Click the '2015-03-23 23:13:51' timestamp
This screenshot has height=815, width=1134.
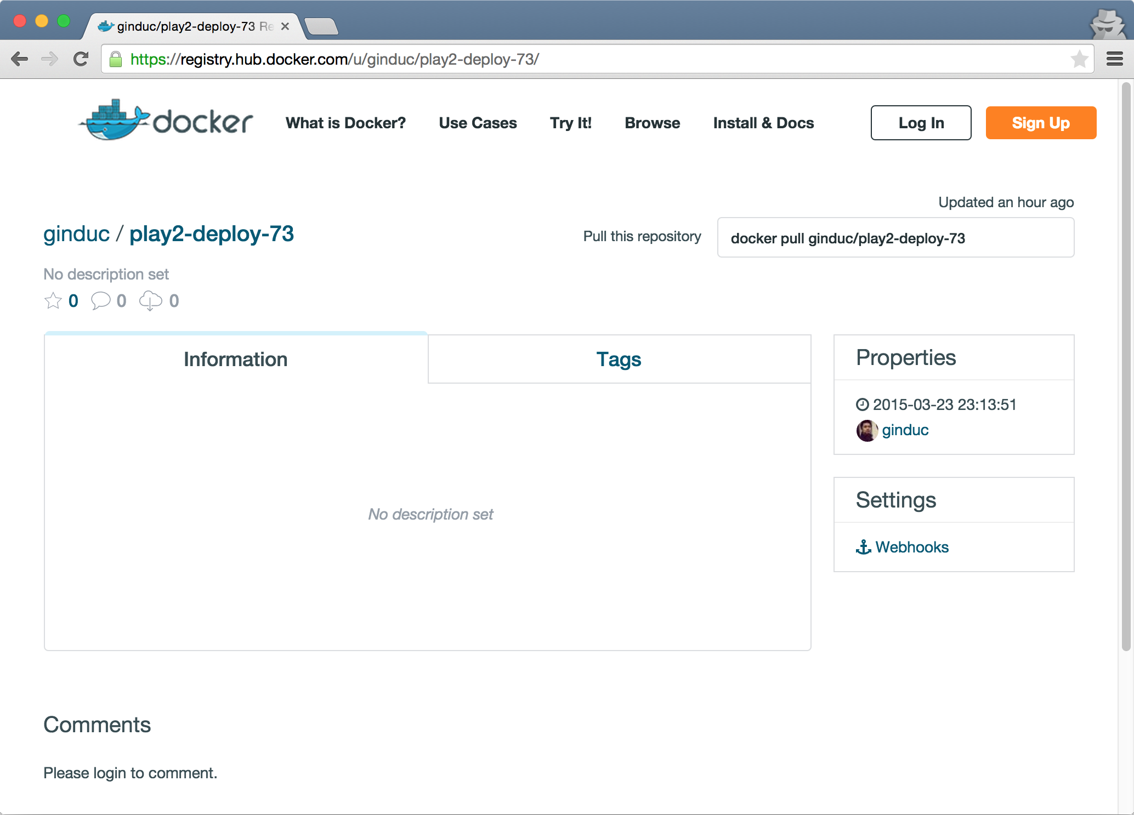(945, 404)
